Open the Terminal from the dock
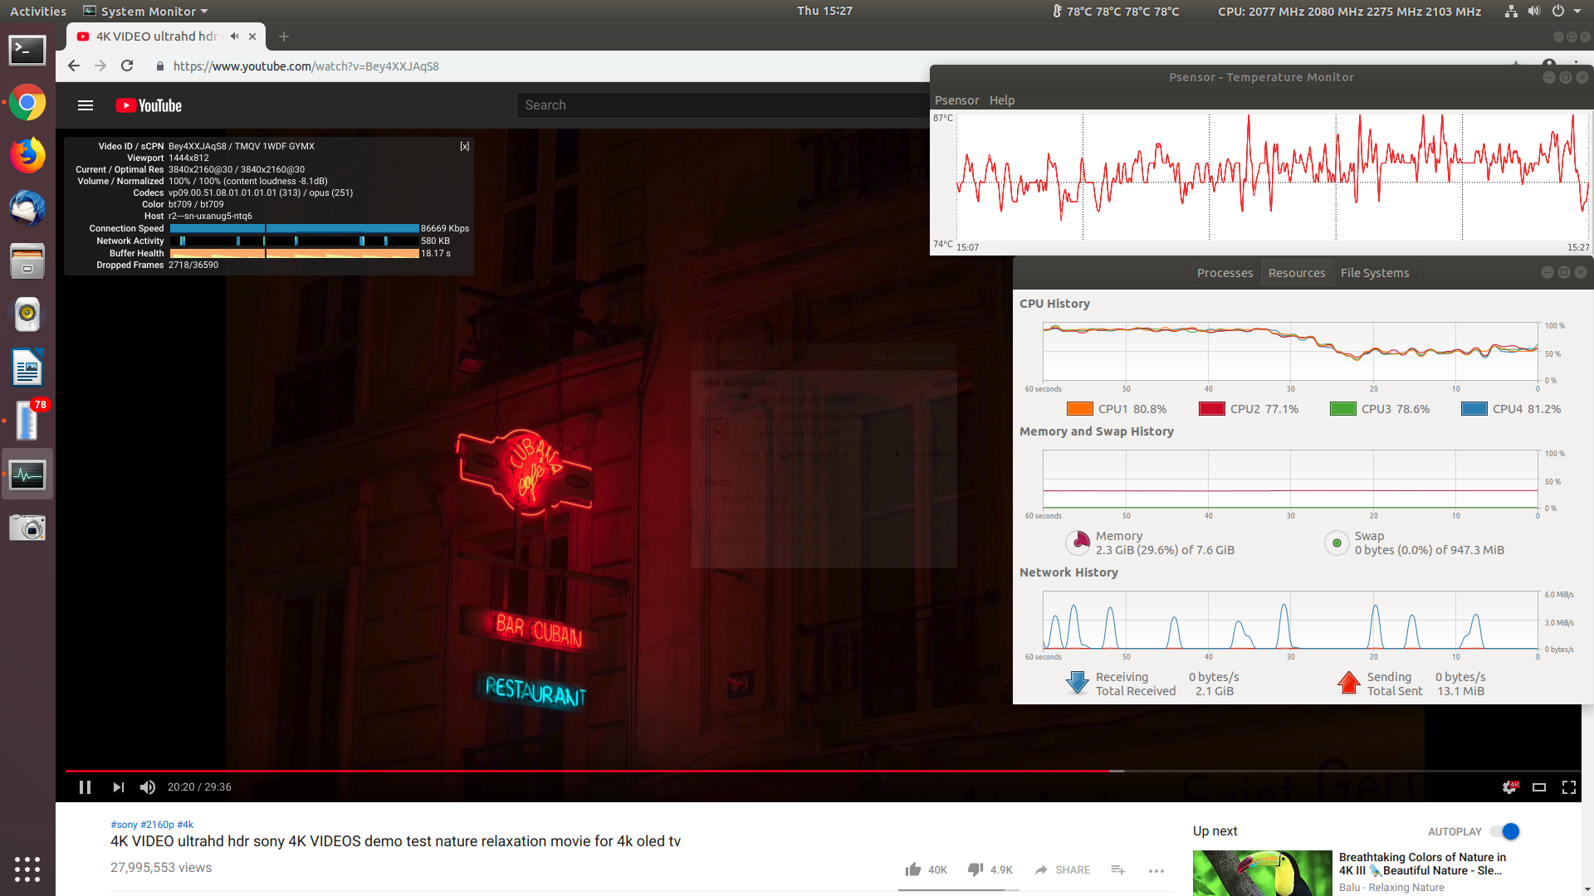Image resolution: width=1594 pixels, height=896 pixels. point(27,51)
